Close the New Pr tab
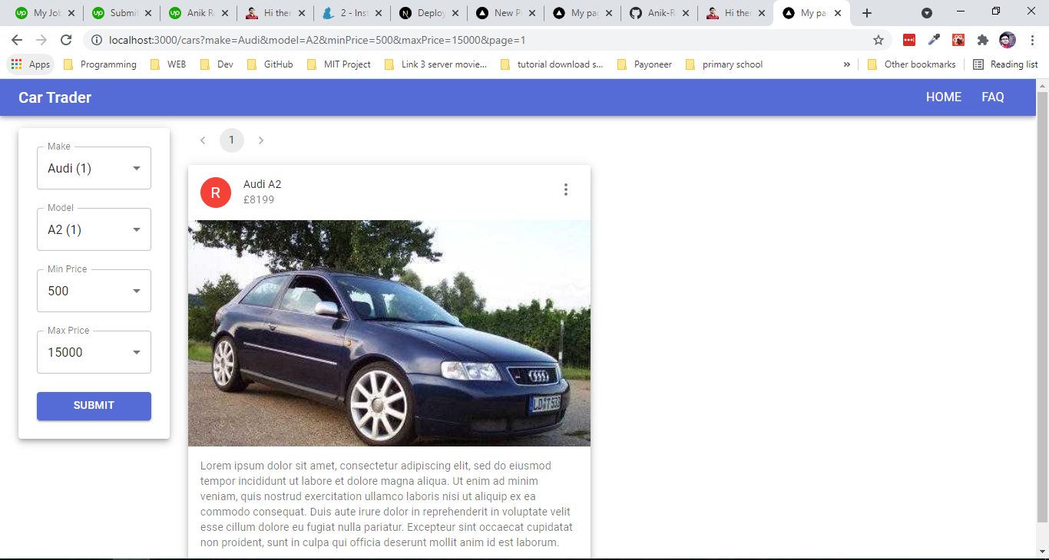The width and height of the screenshot is (1049, 560). 532,13
